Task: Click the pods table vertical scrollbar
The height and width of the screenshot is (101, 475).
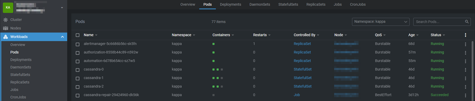Action: coord(472,71)
